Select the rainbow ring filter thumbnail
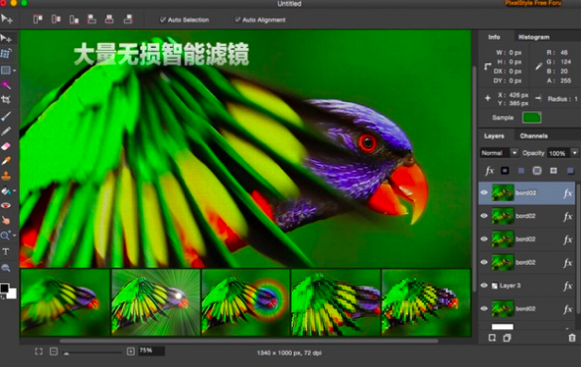The width and height of the screenshot is (581, 367). coord(246,302)
